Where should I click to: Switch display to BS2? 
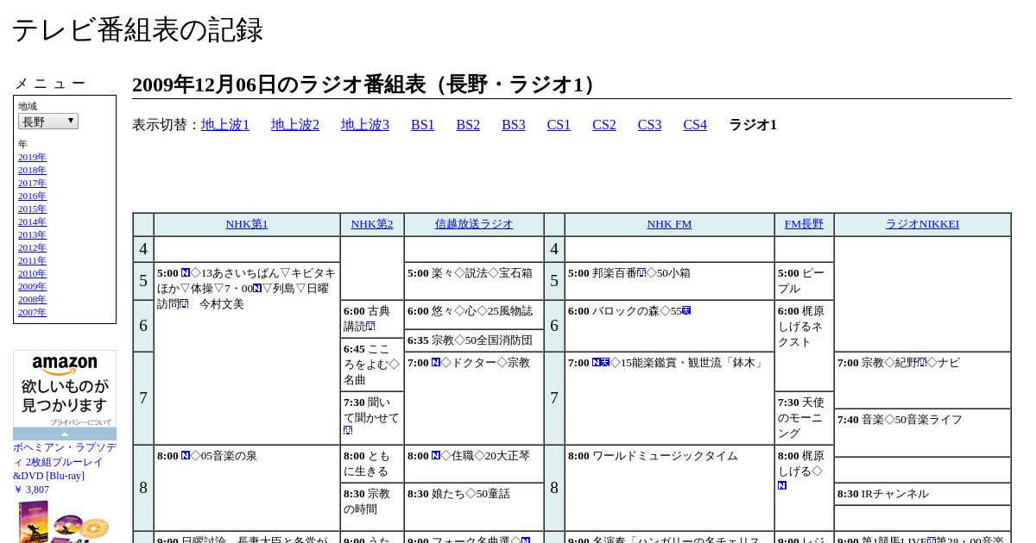tap(468, 125)
